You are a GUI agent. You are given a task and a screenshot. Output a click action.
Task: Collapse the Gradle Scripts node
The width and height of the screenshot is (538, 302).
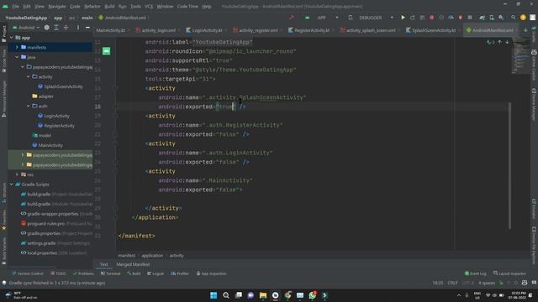(11, 185)
